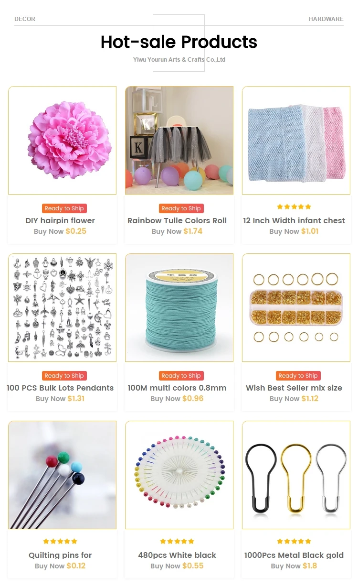Open Yiwu Yourun Arts & Crafts company link
This screenshot has height=588, width=358.
pos(179,60)
